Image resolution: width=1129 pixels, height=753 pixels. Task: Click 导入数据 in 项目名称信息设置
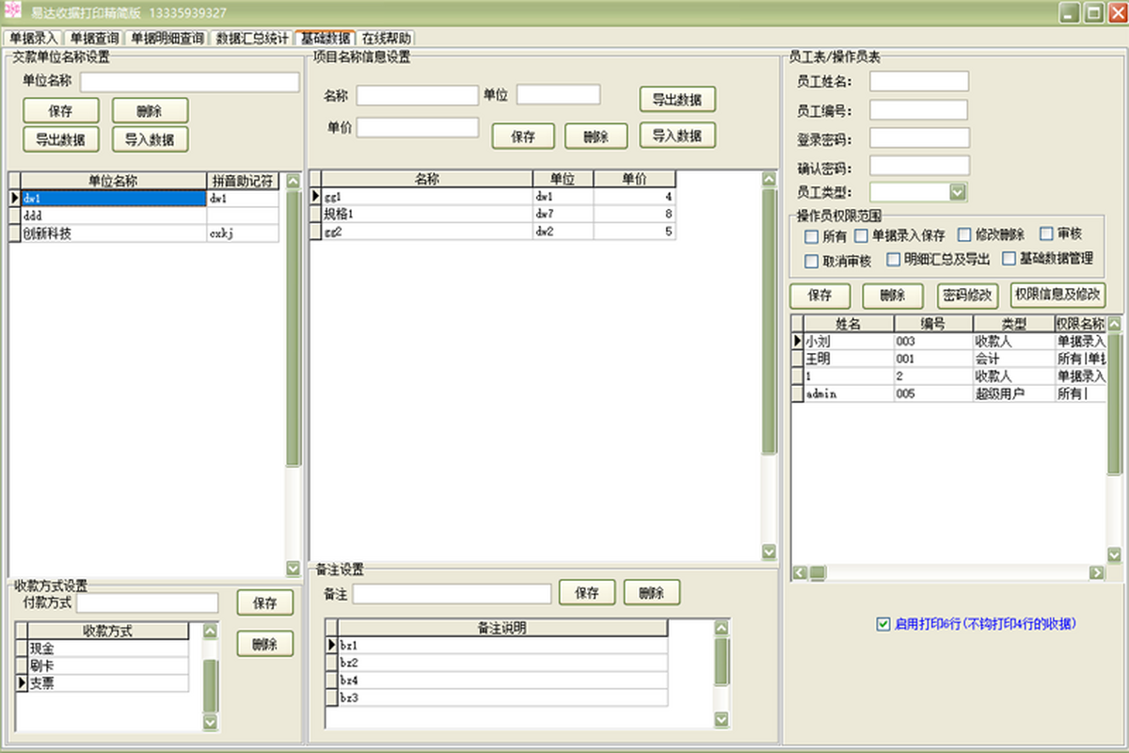click(677, 136)
